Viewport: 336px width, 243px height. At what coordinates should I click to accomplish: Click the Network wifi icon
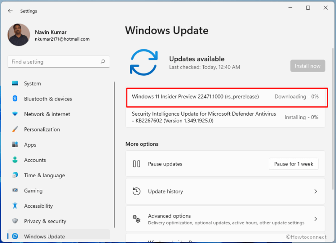(x=15, y=114)
